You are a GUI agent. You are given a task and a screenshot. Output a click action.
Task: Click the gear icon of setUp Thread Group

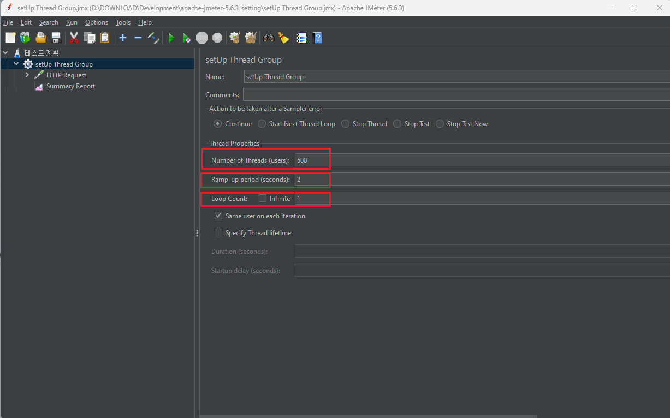[x=28, y=64]
